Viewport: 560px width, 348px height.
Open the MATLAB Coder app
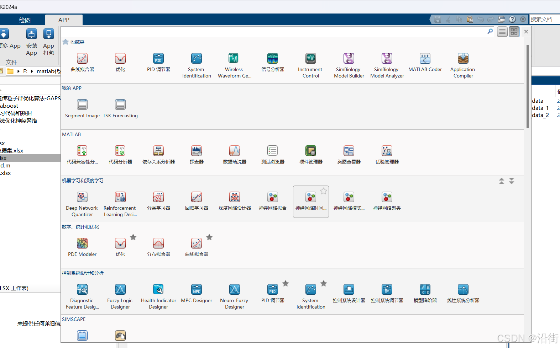pos(425,62)
